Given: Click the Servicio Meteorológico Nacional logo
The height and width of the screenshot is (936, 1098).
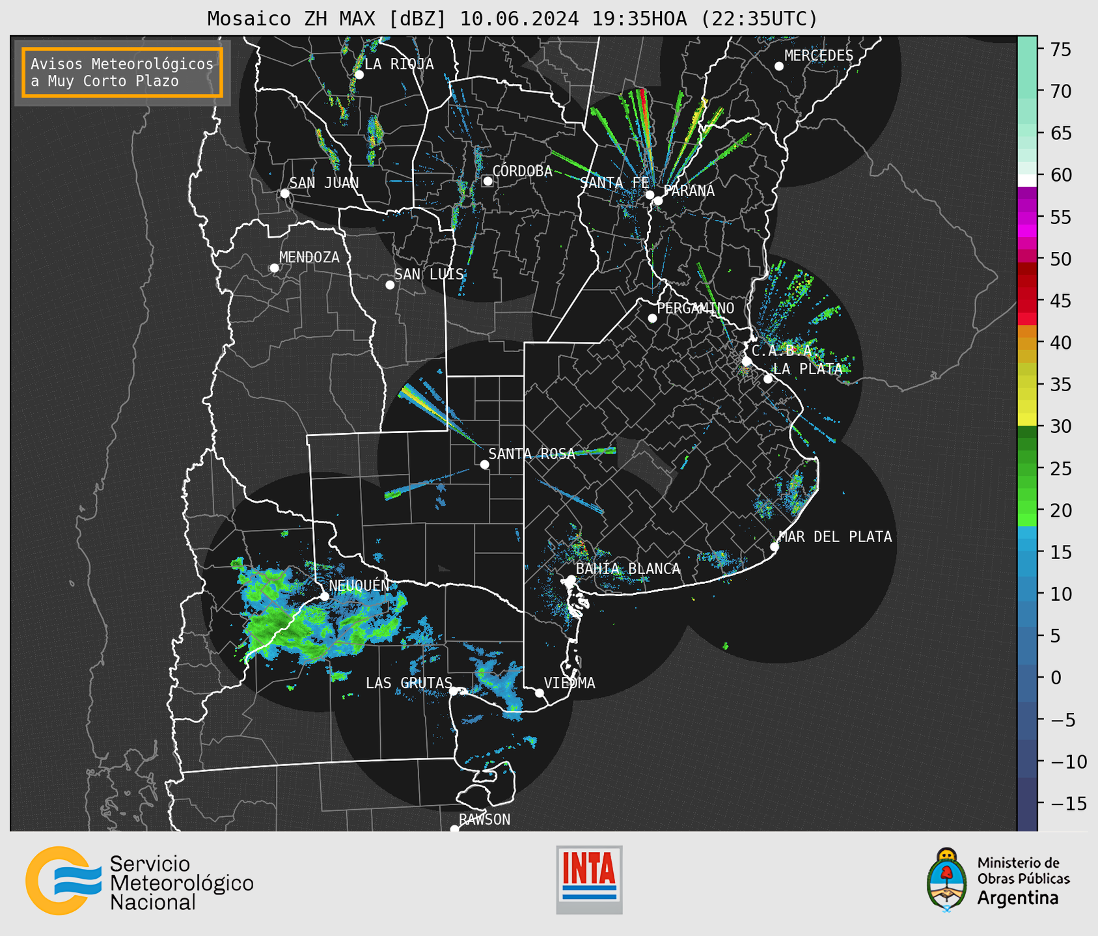Looking at the screenshot, I should (x=139, y=880).
